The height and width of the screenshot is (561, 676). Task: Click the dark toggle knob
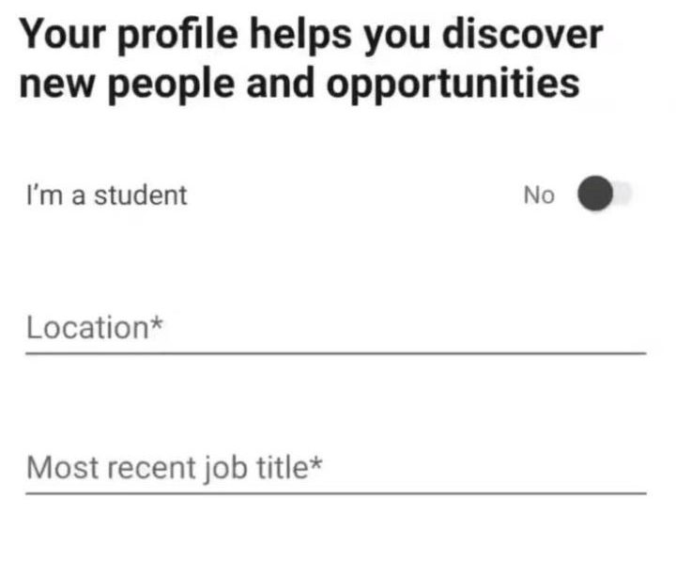click(x=594, y=195)
